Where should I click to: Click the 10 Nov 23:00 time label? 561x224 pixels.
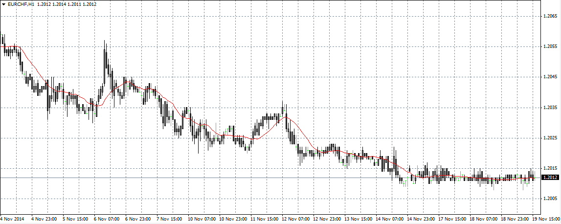[x=232, y=219]
